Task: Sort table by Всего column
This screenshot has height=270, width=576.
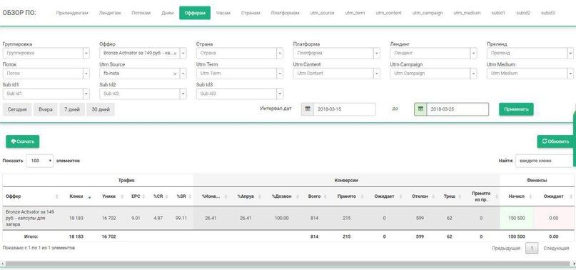Action: [x=315, y=196]
